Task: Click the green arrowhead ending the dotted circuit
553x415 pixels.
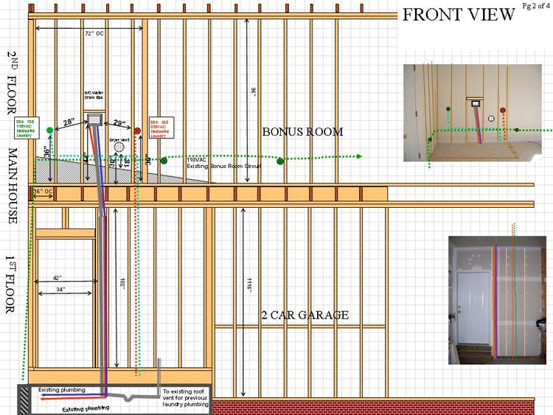Action: tap(358, 156)
